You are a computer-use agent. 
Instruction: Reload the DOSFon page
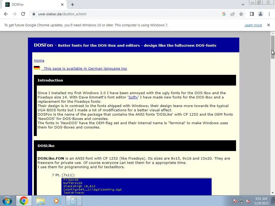tap(23, 14)
